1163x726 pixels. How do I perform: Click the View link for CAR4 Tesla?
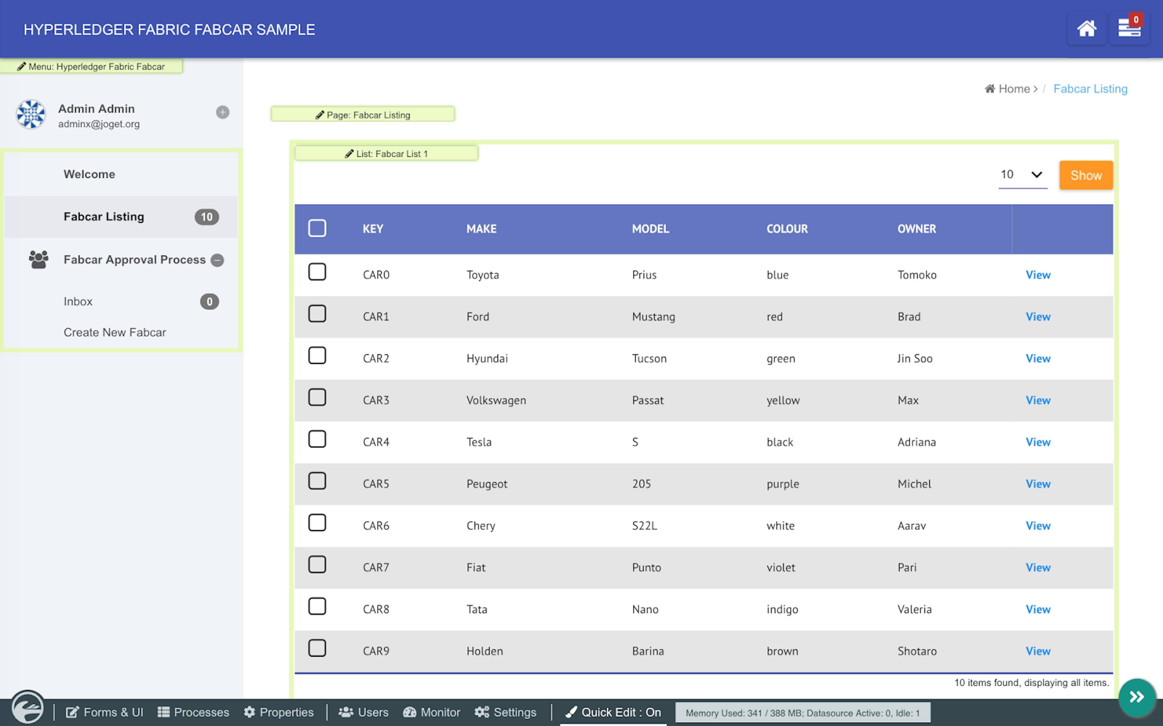click(x=1038, y=442)
